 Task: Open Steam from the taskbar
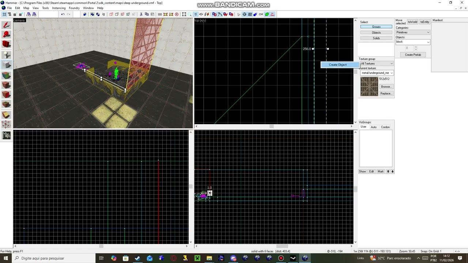(137, 258)
